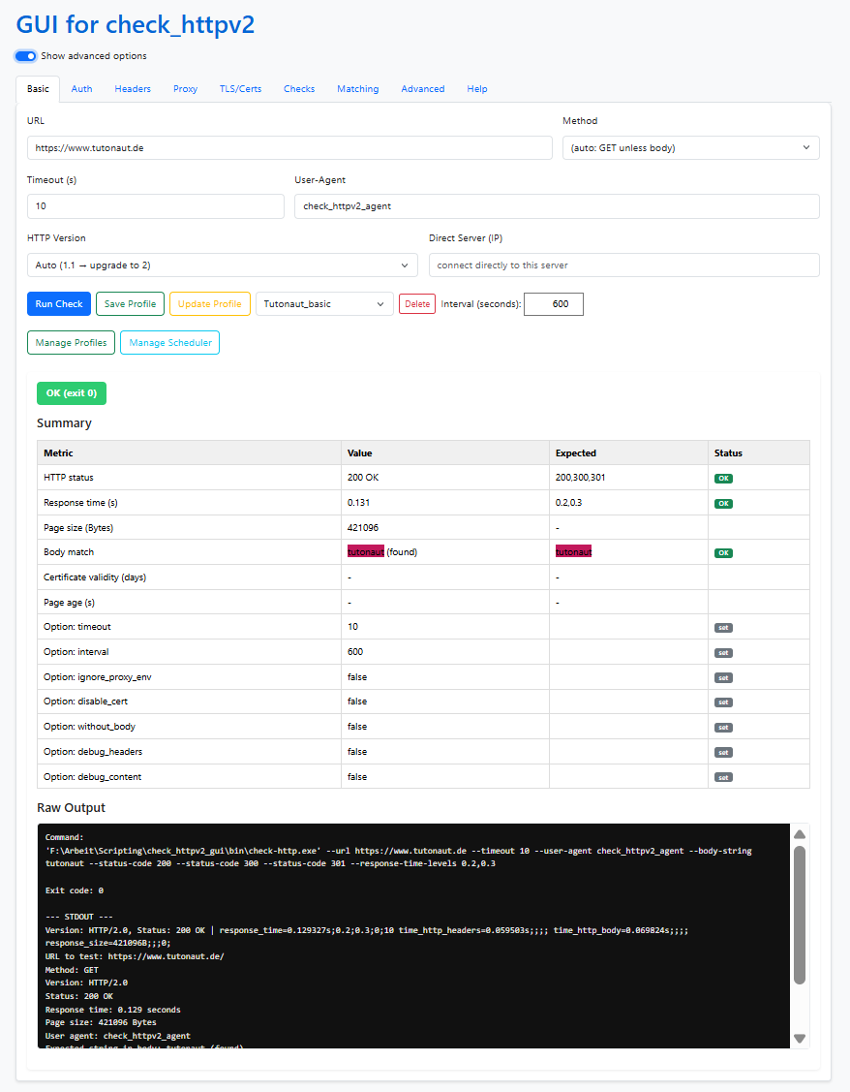Select the Matching tab
850x1092 pixels.
tap(357, 89)
